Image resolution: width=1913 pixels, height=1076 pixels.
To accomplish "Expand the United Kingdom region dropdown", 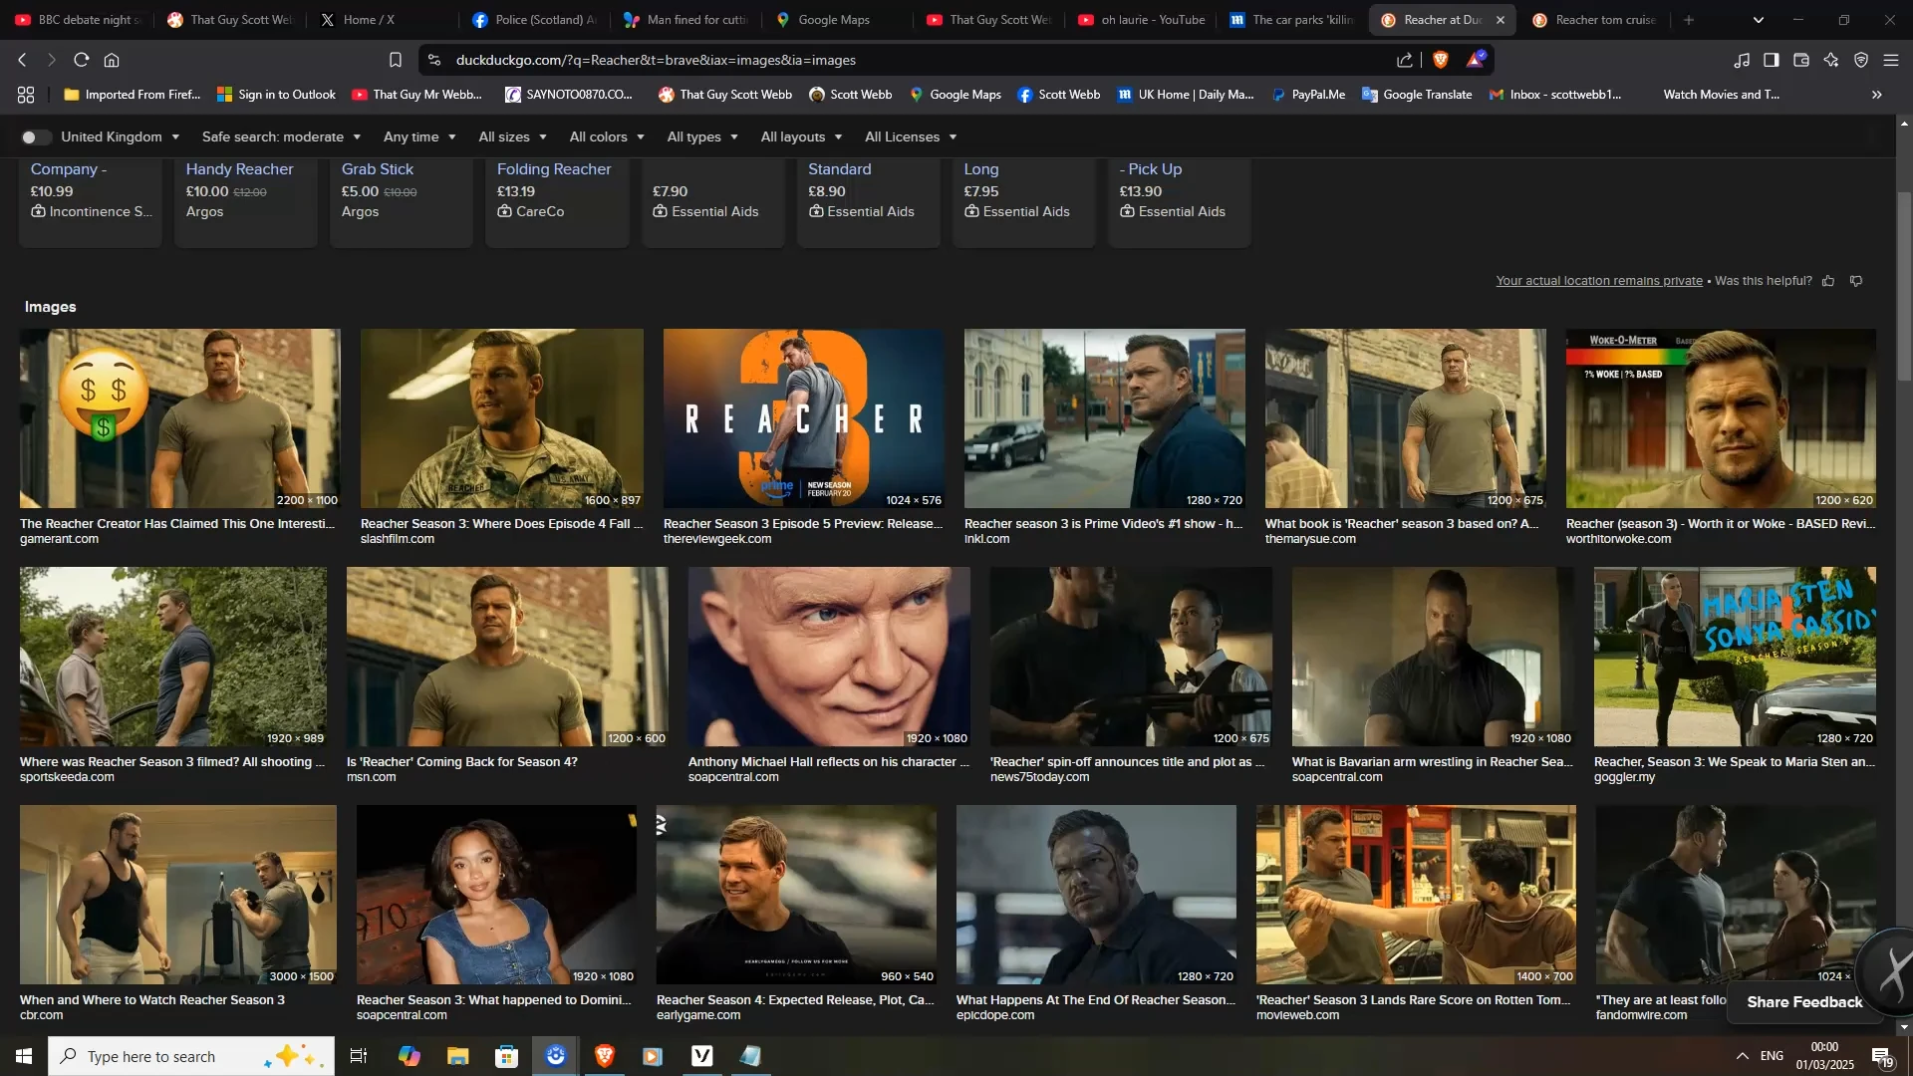I will point(120,137).
